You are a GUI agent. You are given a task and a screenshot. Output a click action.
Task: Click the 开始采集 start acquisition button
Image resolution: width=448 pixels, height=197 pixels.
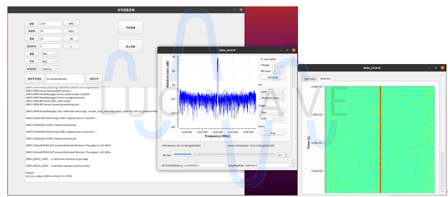130,28
